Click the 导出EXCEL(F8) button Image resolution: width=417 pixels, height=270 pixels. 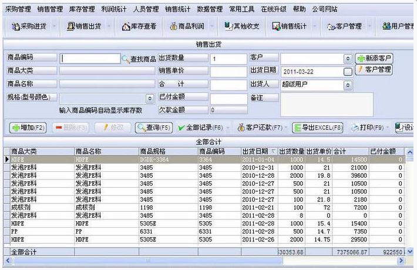coord(318,128)
